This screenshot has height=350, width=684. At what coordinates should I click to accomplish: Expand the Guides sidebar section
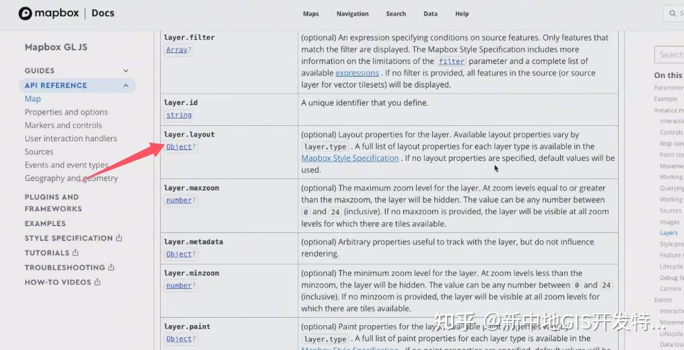tap(126, 71)
